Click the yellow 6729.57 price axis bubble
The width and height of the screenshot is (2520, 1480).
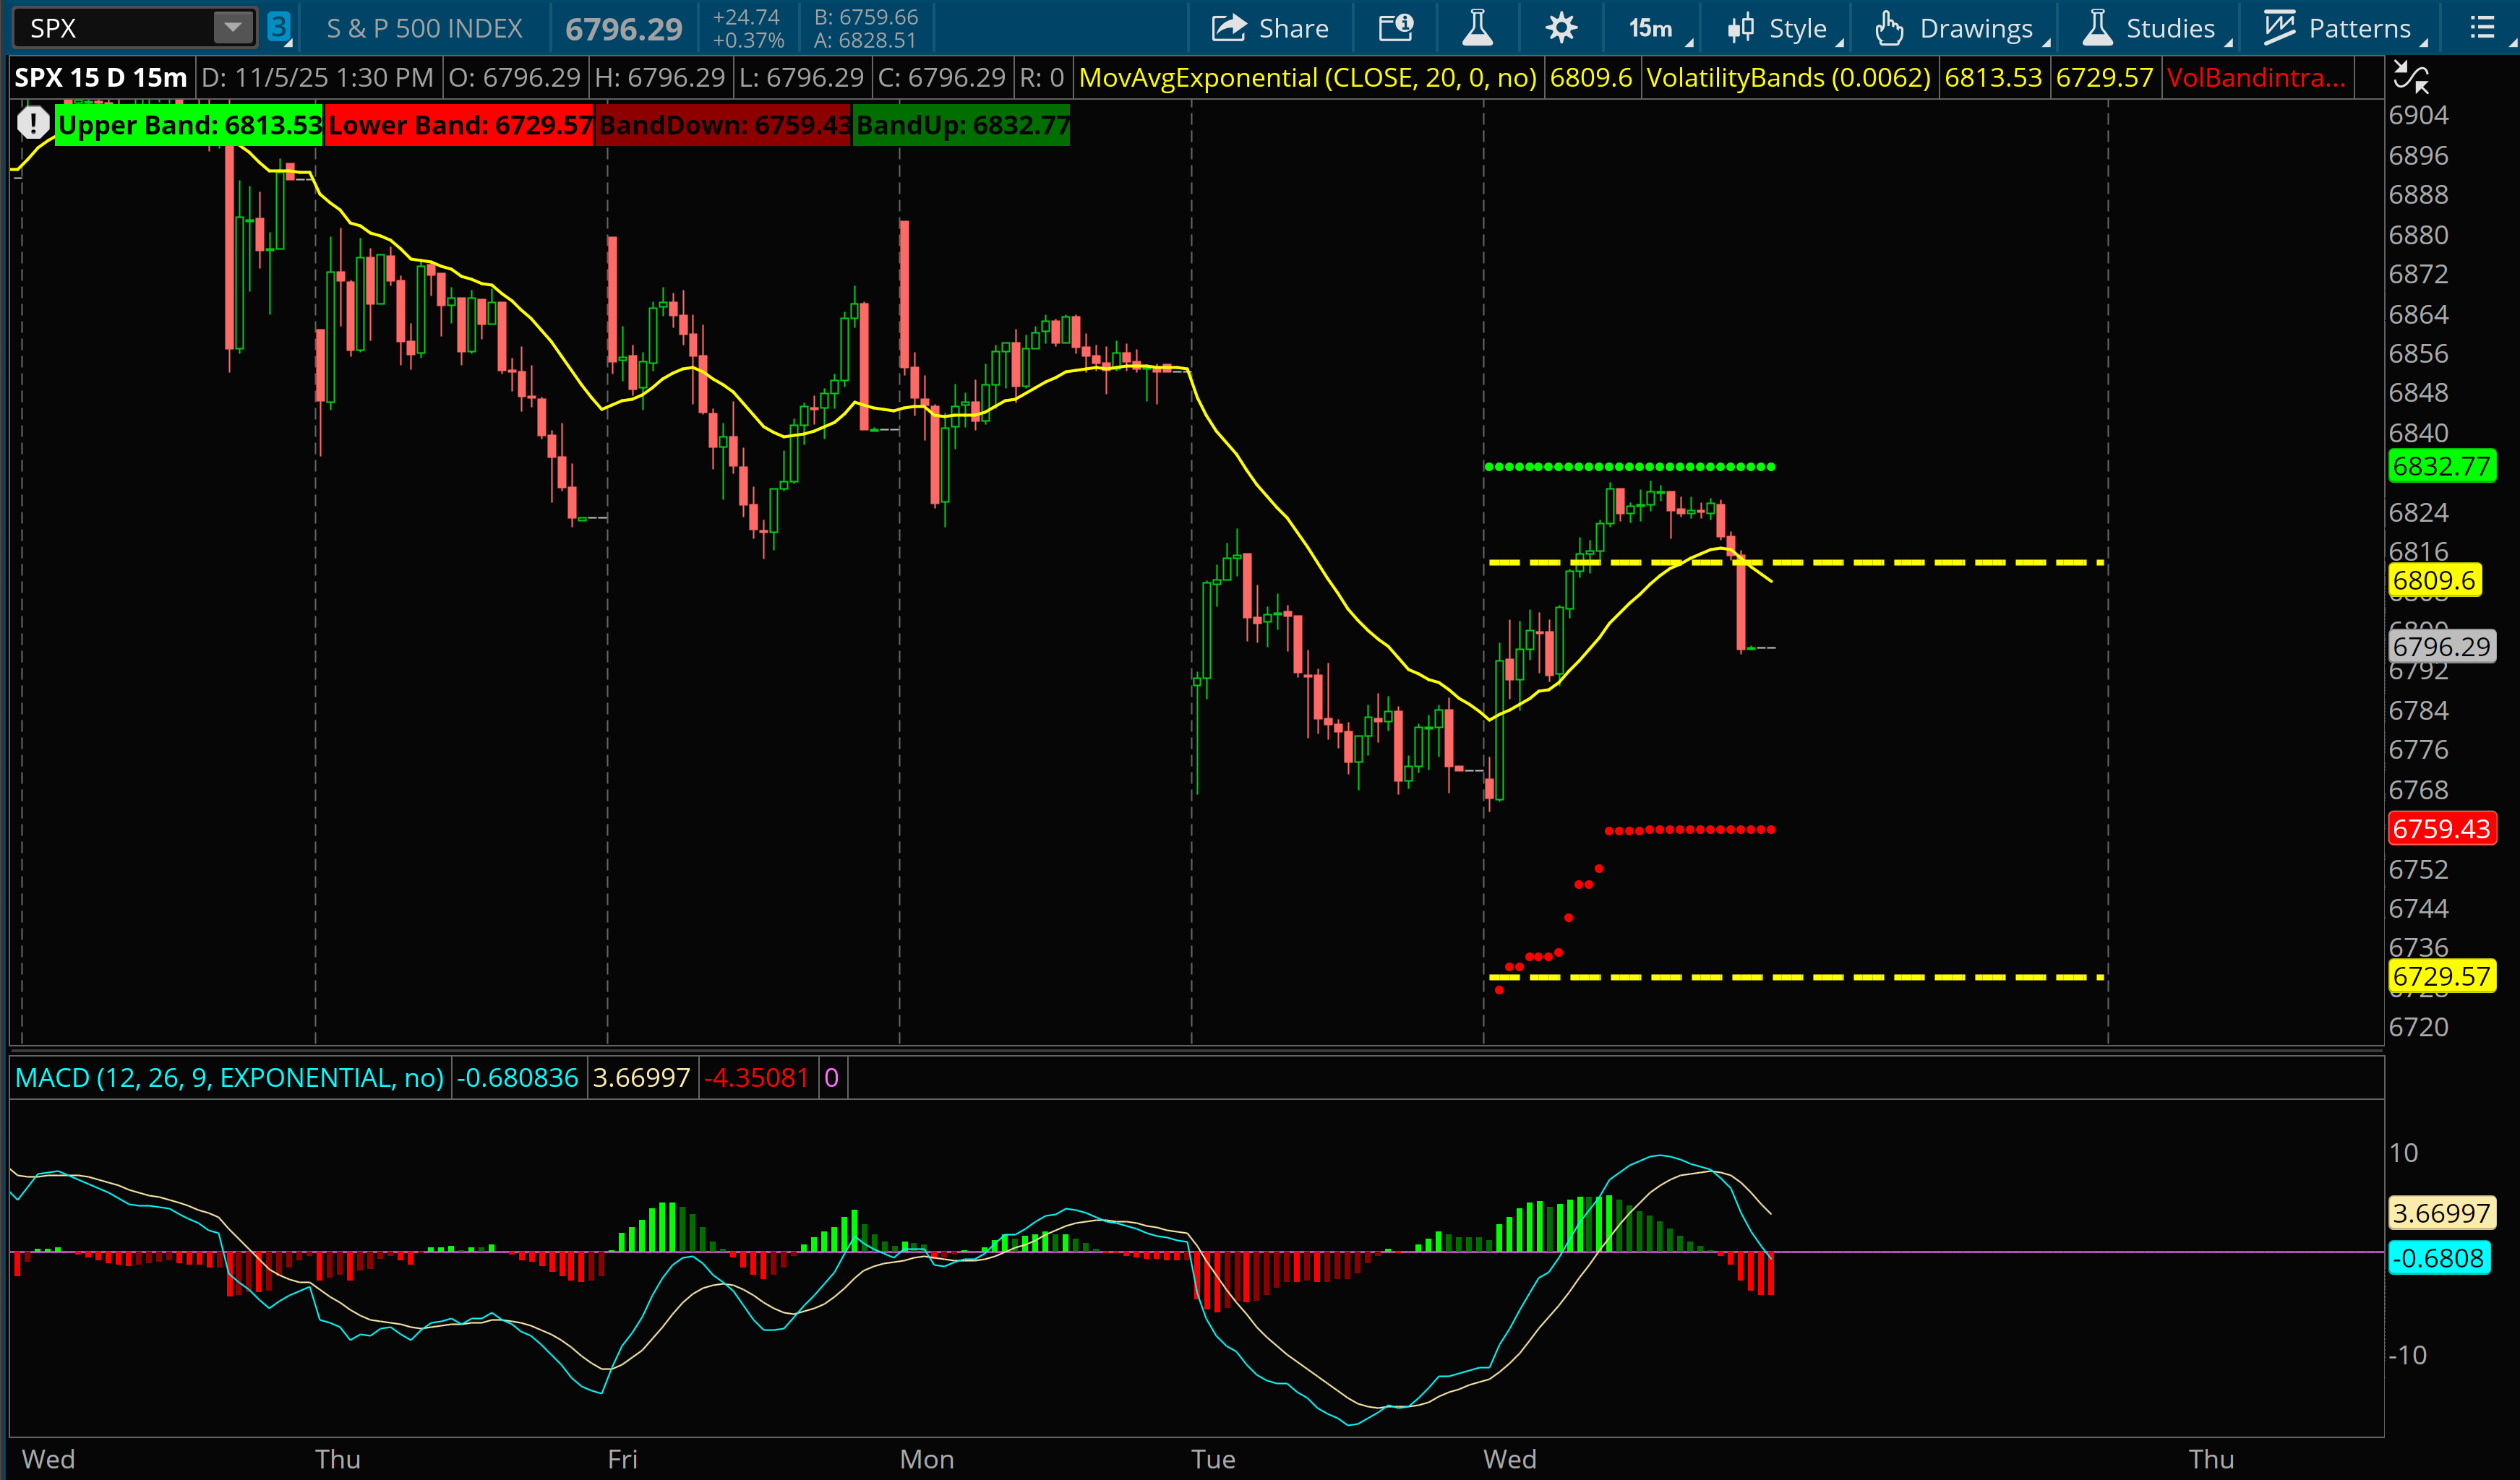tap(2441, 976)
